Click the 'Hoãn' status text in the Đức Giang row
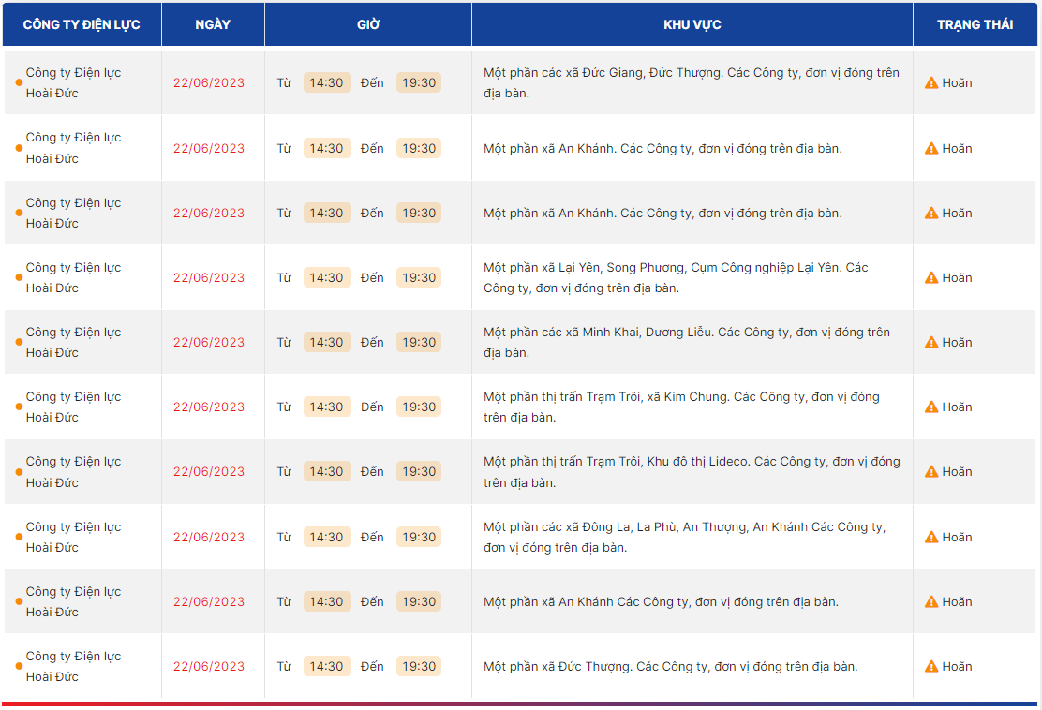 (x=957, y=83)
